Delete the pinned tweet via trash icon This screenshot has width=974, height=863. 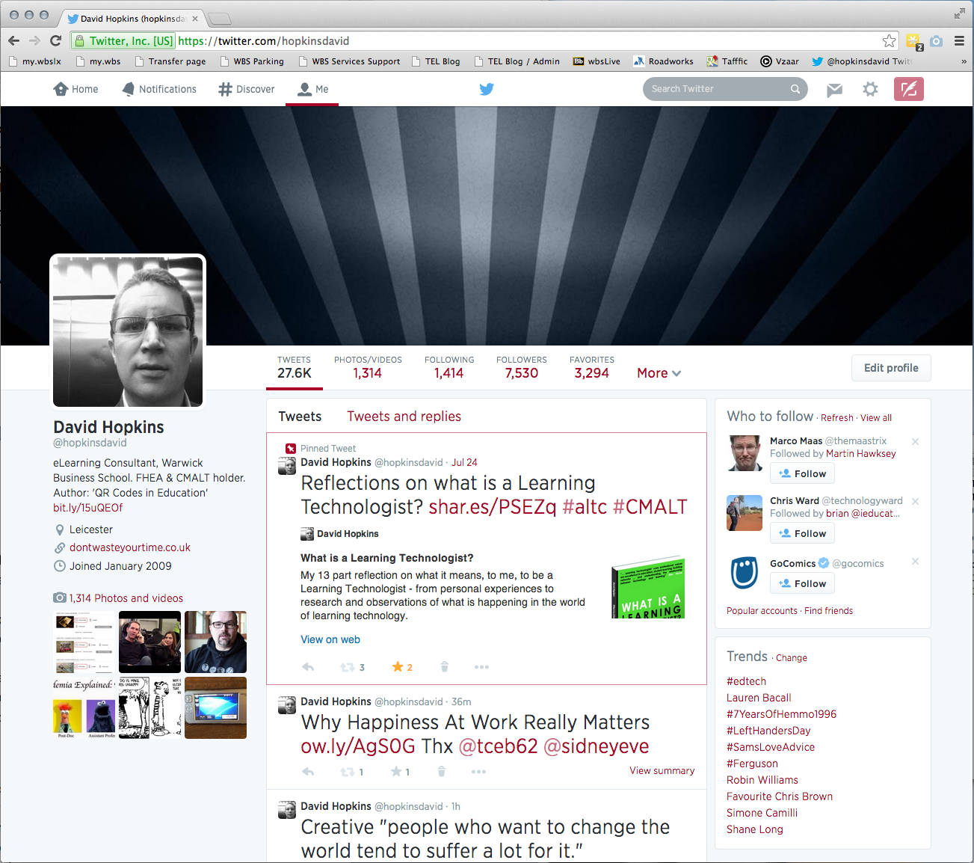click(x=444, y=667)
